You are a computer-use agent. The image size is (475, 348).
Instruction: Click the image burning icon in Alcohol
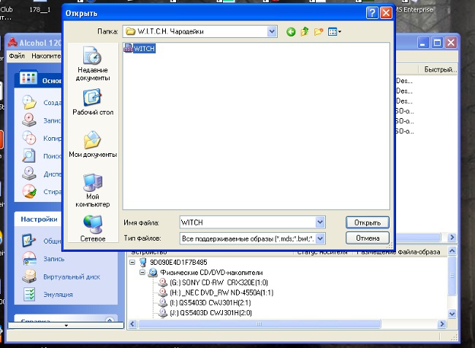coord(29,120)
